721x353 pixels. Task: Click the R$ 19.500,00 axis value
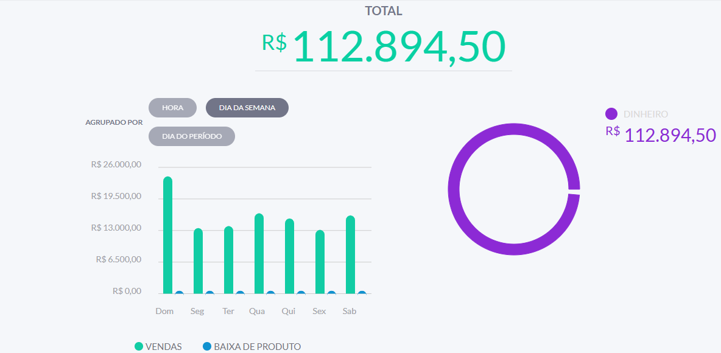[x=116, y=196]
